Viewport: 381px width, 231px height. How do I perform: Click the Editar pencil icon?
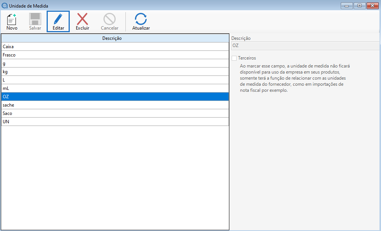coord(58,19)
